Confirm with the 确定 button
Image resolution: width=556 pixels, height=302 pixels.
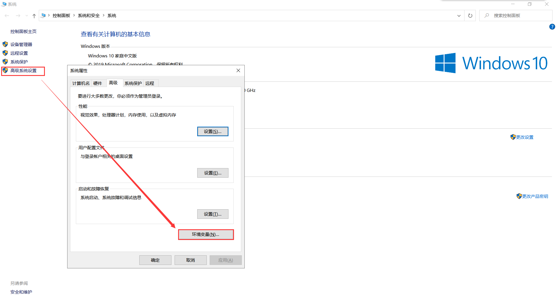click(155, 260)
